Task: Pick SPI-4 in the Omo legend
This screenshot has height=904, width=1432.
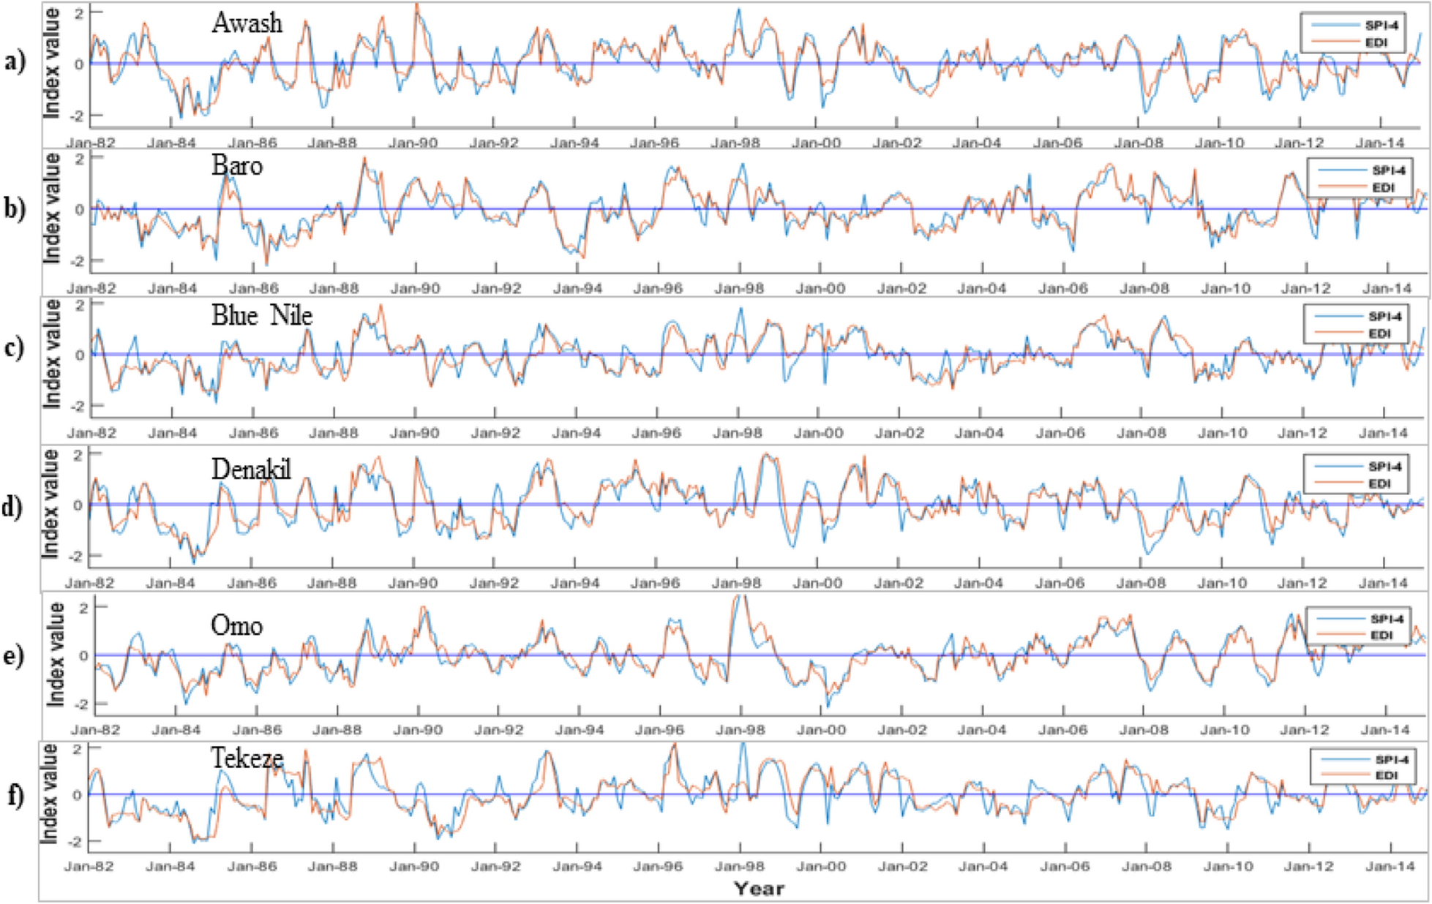Action: tap(1387, 619)
